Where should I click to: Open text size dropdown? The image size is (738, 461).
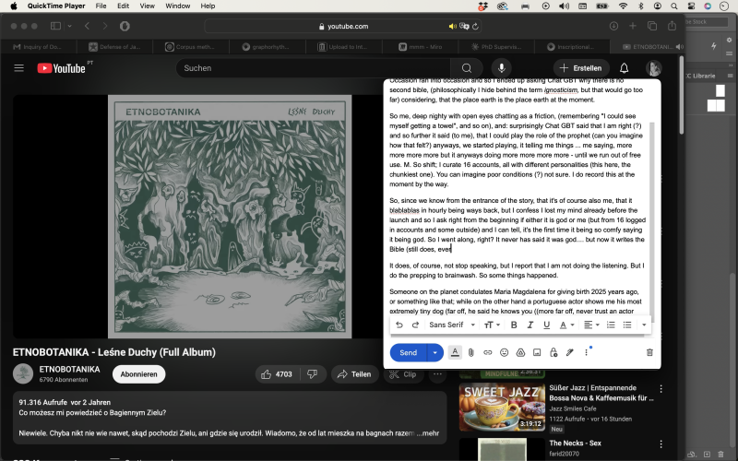[x=492, y=325]
